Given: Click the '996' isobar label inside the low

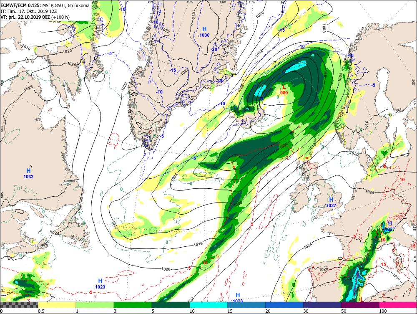Looking at the screenshot, I should pos(326,73).
